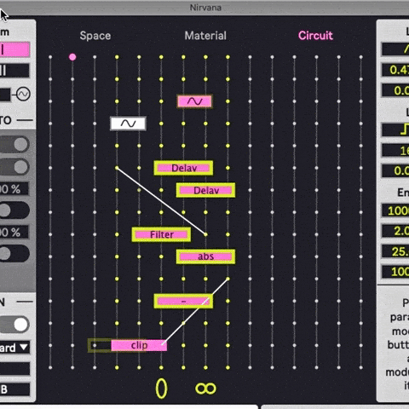The height and width of the screenshot is (409, 409).
Task: Toggle the switch below the lower percent field
Action: click(x=14, y=253)
